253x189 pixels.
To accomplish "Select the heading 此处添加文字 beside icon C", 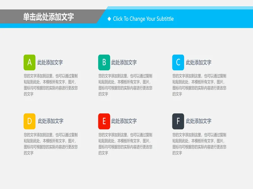I will pyautogui.click(x=199, y=62).
